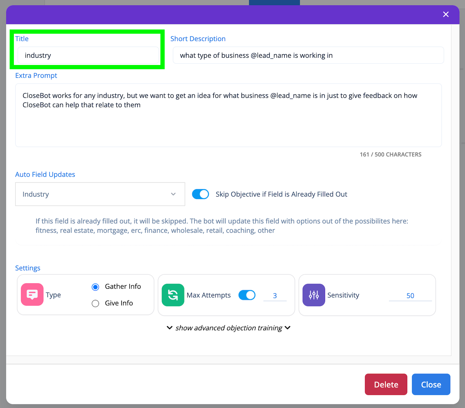Toggle Skip Objective if Field Already Filled

click(x=201, y=194)
